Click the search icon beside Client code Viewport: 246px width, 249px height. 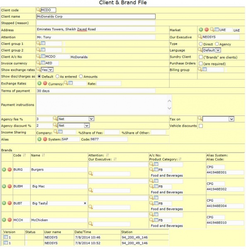pos(38,10)
